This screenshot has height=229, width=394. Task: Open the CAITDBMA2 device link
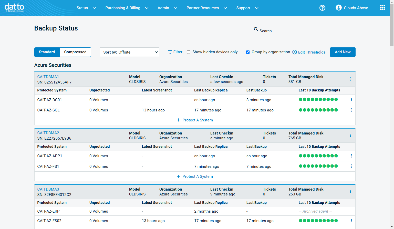[48, 133]
